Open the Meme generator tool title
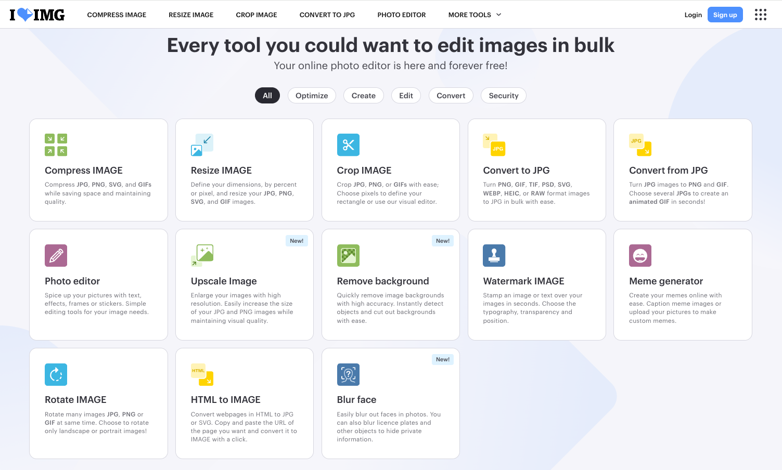Screen dimensions: 782x470 [x=666, y=281]
